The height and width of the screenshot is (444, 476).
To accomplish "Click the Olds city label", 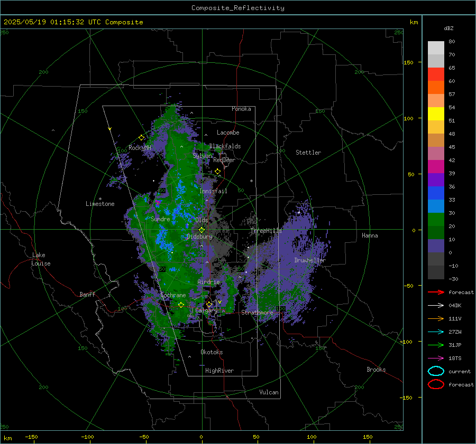I will pyautogui.click(x=202, y=220).
